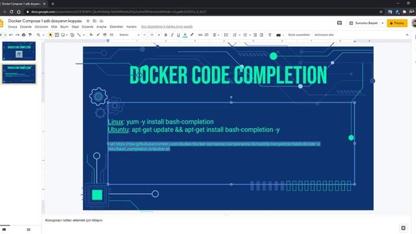Open the last edit history link
The height and width of the screenshot is (234, 416).
click(x=166, y=27)
